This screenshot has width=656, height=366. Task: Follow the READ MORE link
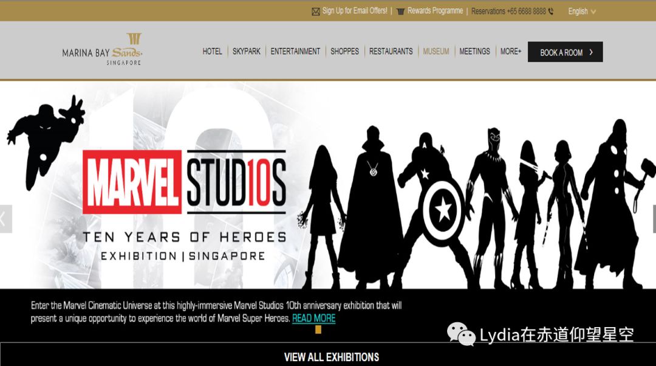coord(313,318)
